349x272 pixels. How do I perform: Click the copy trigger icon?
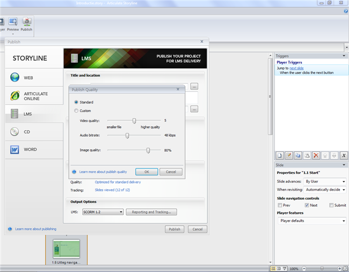[297, 155]
